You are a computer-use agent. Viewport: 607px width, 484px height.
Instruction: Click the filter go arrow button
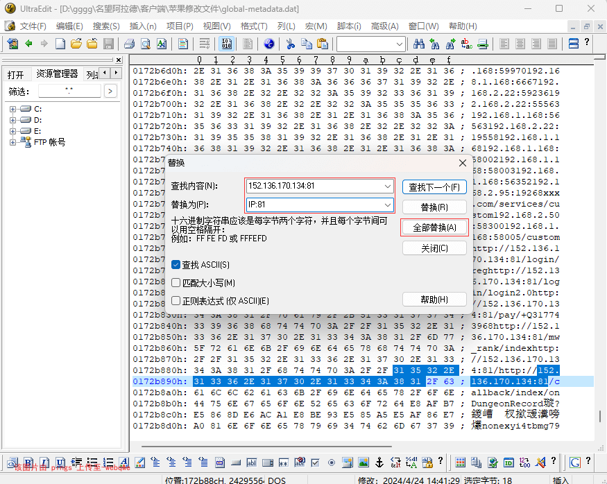(110, 92)
